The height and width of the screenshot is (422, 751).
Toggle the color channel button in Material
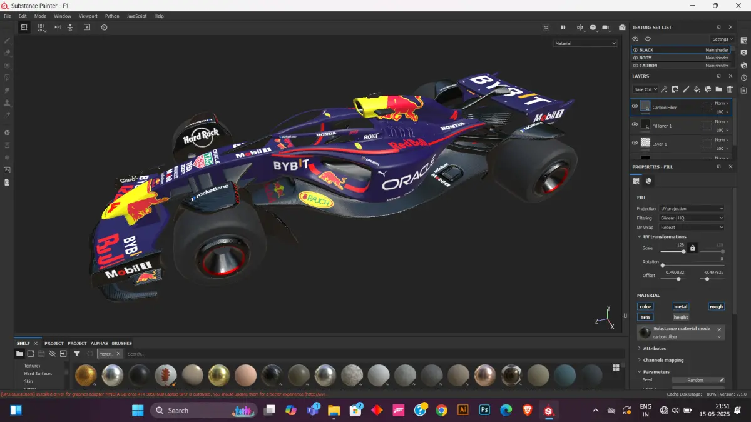click(645, 306)
